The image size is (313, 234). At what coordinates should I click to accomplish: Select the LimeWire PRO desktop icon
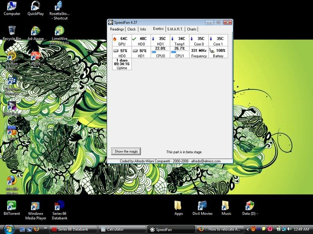tap(59, 35)
